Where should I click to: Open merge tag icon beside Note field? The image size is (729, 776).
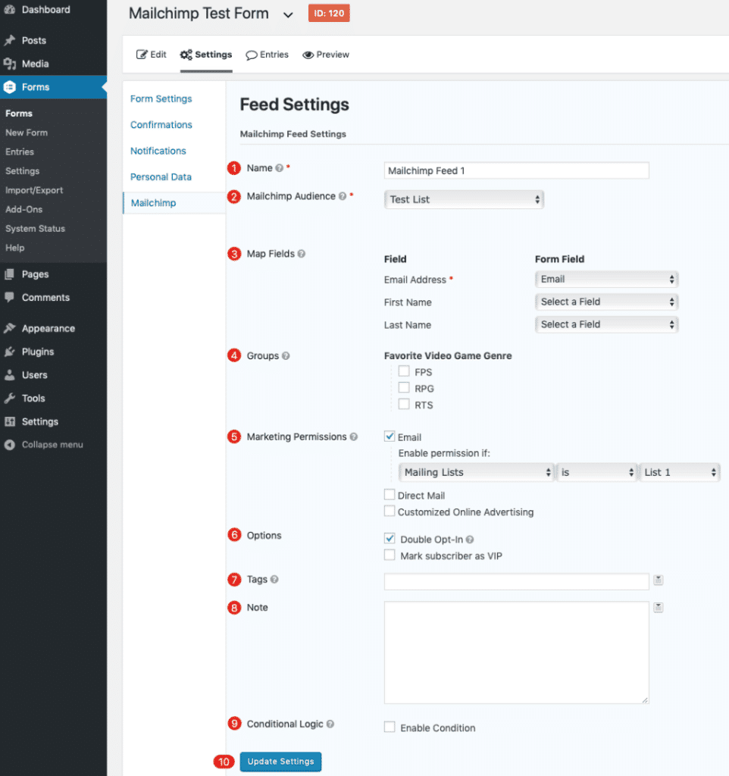(x=659, y=607)
